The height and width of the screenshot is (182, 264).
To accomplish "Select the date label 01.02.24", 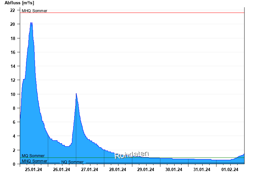I will pyautogui.click(x=230, y=169).
